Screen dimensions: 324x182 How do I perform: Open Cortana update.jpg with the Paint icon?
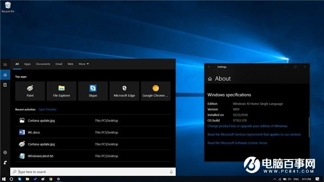coord(93,144)
